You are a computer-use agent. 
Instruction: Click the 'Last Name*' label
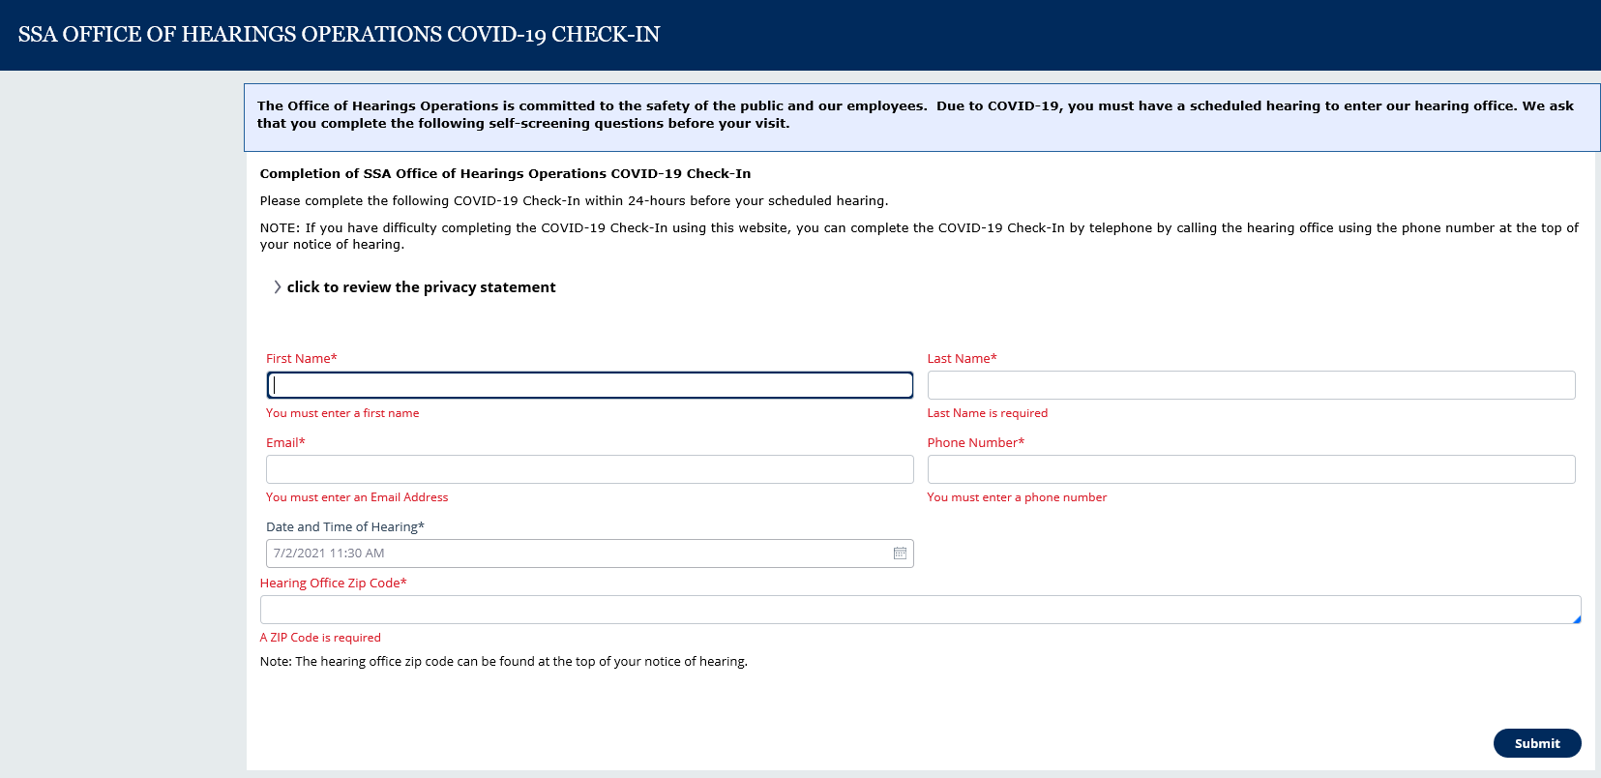click(962, 359)
